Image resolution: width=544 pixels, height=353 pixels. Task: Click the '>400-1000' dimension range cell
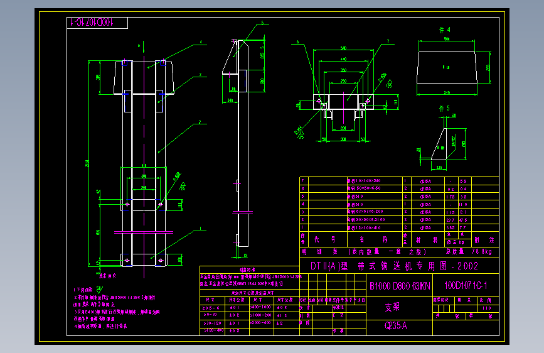tap(261, 307)
